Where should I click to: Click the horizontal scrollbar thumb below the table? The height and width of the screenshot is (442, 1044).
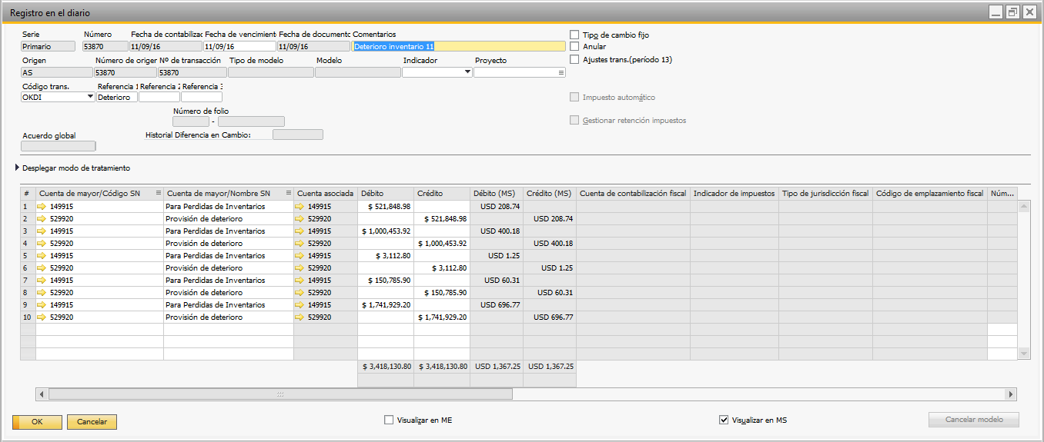(x=280, y=394)
